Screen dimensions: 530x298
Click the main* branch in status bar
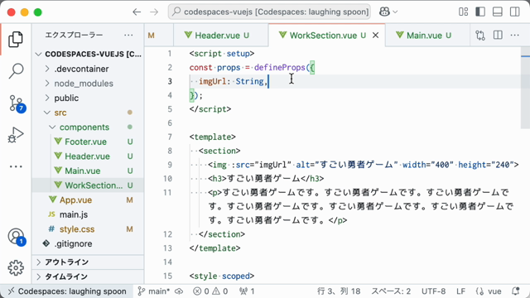click(155, 291)
